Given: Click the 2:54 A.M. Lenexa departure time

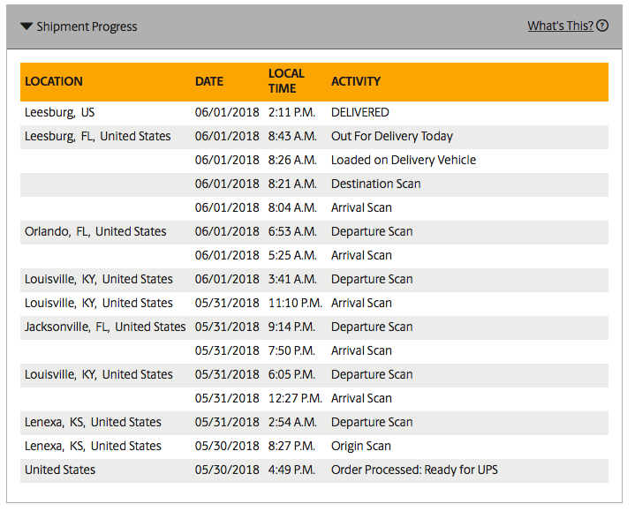Looking at the screenshot, I should click(292, 422).
